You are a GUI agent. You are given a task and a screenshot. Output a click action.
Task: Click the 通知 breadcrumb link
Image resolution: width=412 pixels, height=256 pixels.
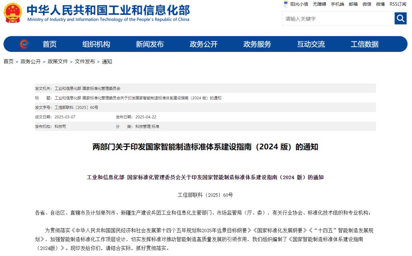(107, 62)
